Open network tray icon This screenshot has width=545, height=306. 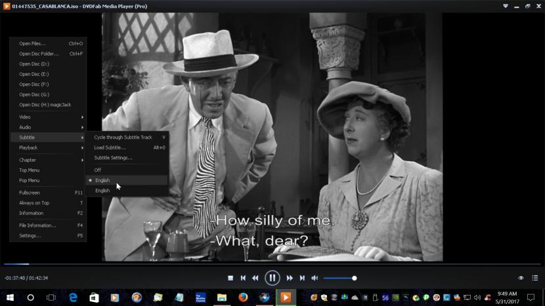point(467,297)
